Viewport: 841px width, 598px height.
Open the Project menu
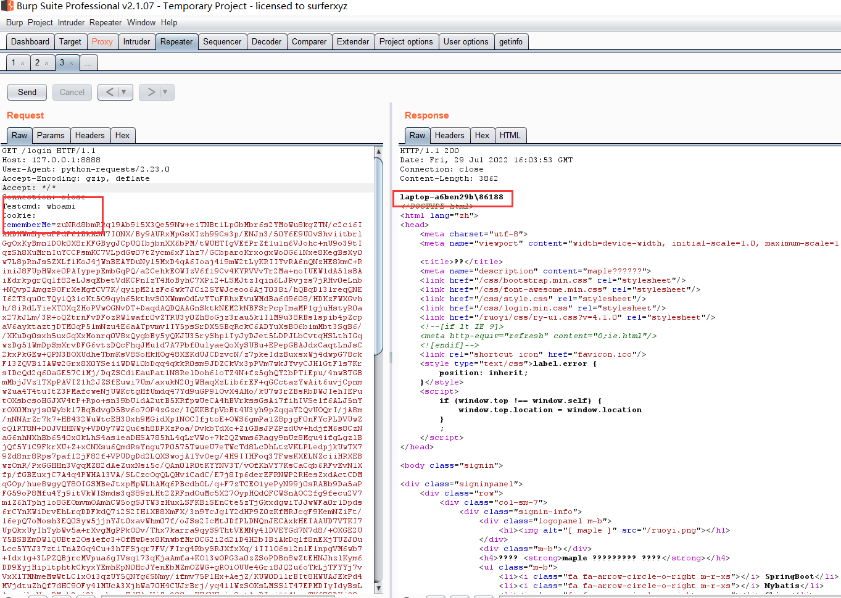point(40,23)
